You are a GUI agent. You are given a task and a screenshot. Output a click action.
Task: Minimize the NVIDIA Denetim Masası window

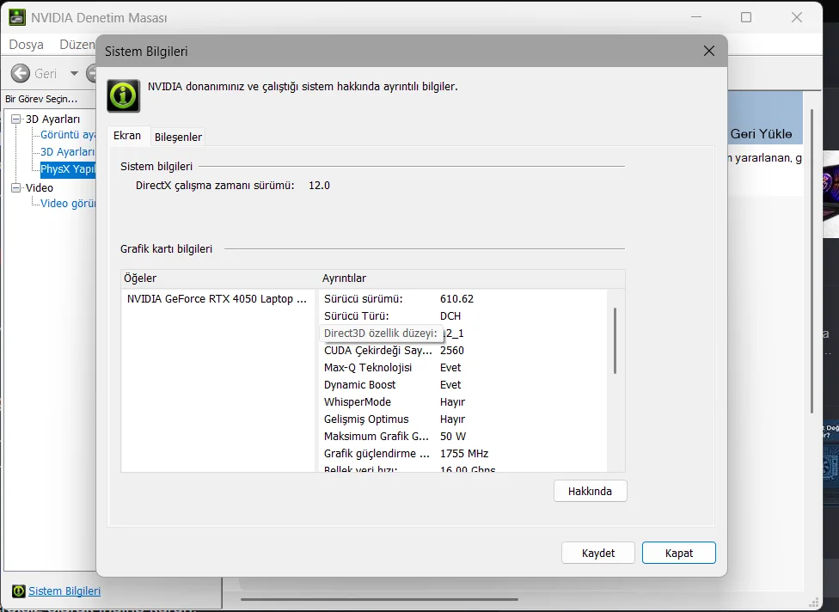(696, 17)
